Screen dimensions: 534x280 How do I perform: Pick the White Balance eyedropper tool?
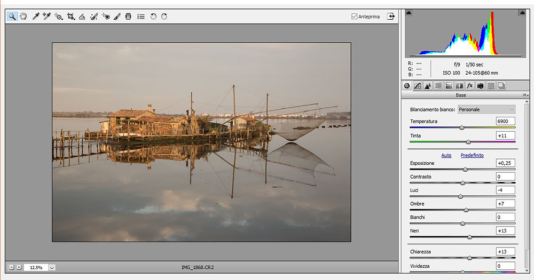pyautogui.click(x=35, y=17)
